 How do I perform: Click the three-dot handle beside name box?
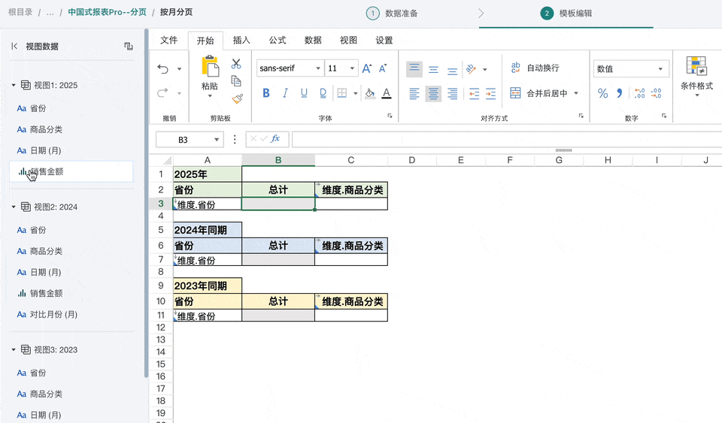[235, 139]
